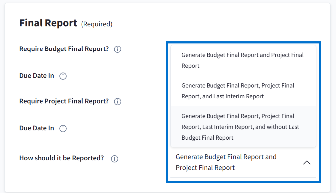
Task: Click info icon of Due Date In below project question
Action: [x=63, y=129]
